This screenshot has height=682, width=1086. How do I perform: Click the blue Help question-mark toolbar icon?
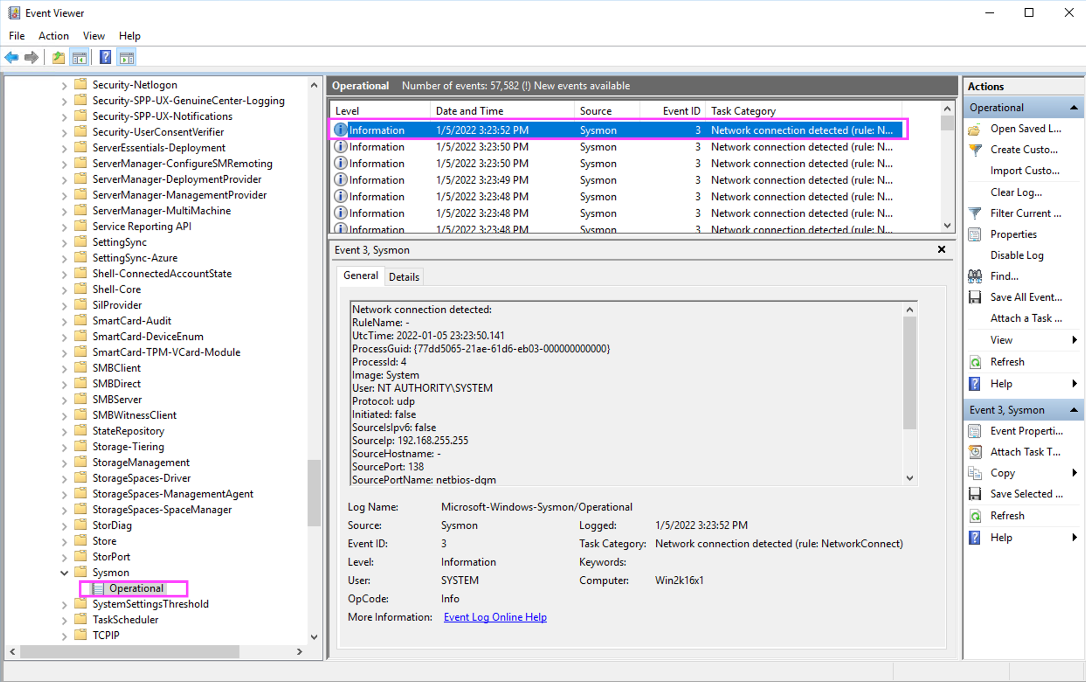105,57
